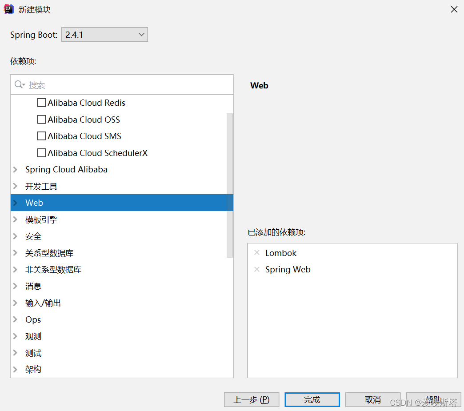Expand the 开发工具 category

pyautogui.click(x=16, y=186)
